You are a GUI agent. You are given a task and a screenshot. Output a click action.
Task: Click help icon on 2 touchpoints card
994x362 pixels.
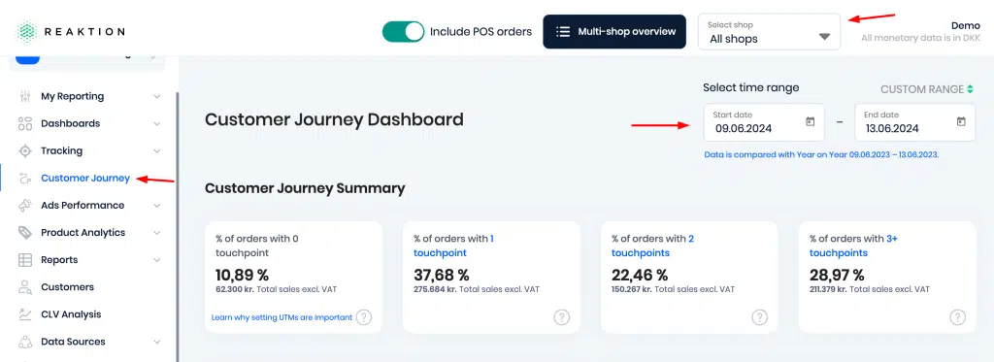point(759,317)
